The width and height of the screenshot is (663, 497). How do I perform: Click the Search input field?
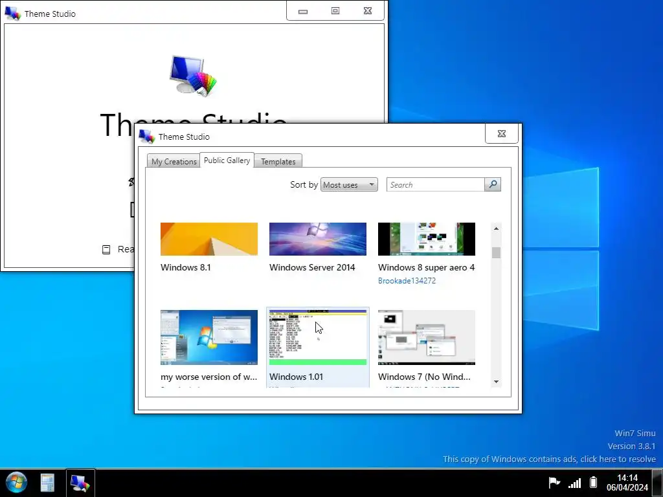point(436,184)
